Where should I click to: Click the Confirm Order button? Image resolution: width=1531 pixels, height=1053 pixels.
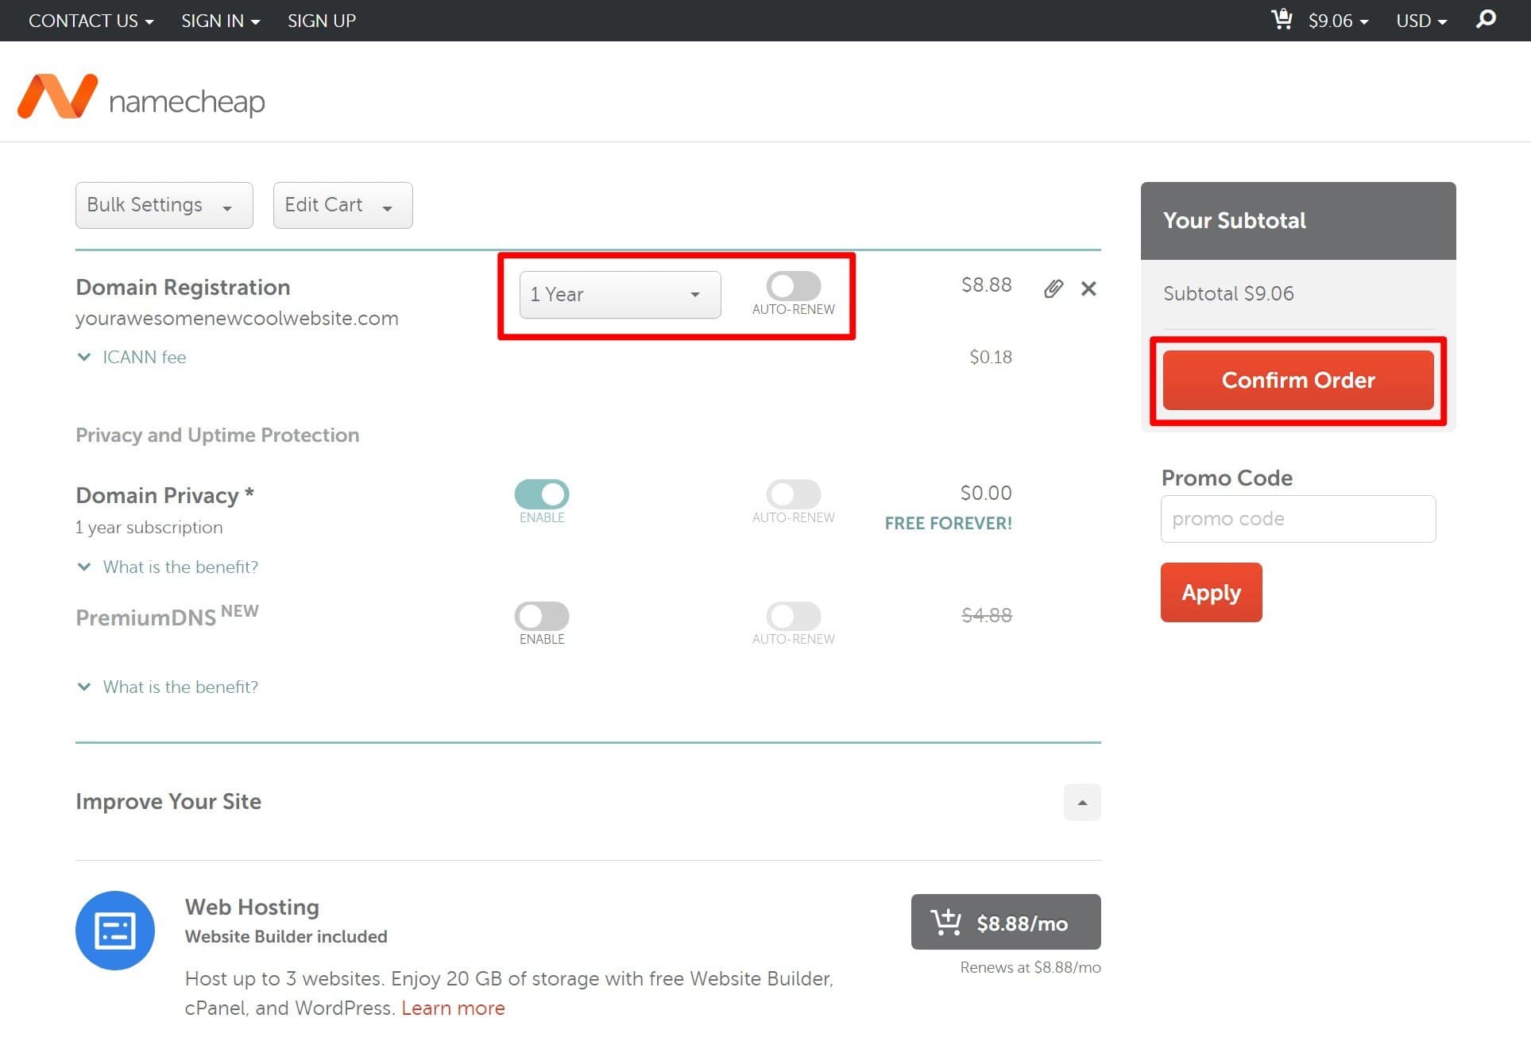[1297, 380]
